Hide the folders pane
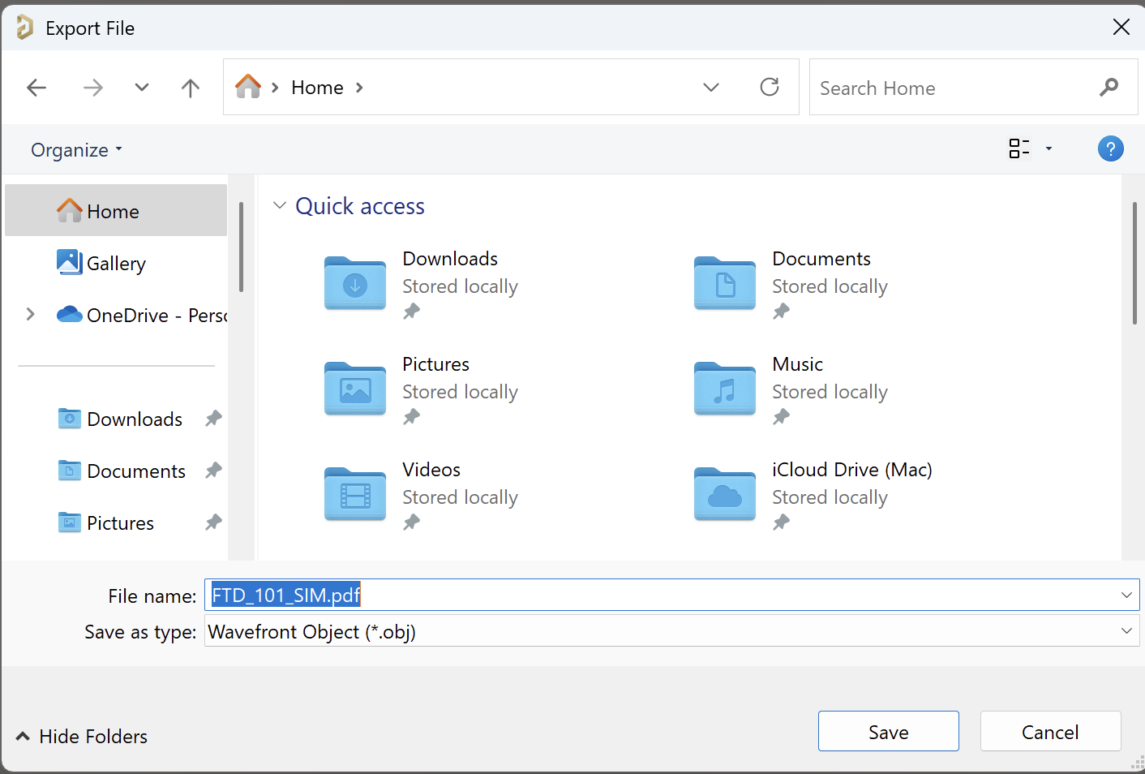The width and height of the screenshot is (1145, 774). (81, 736)
